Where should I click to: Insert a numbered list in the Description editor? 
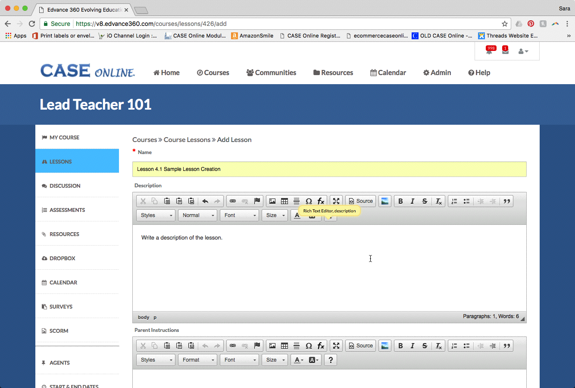(x=454, y=201)
